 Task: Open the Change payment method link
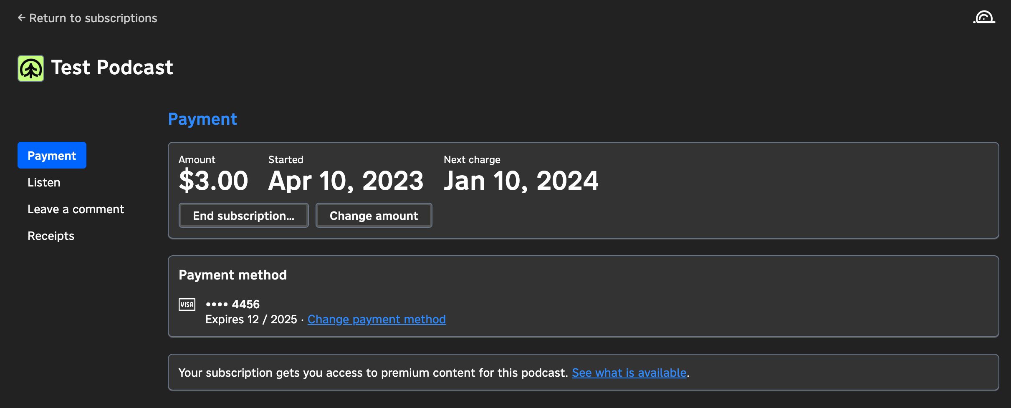pyautogui.click(x=376, y=319)
